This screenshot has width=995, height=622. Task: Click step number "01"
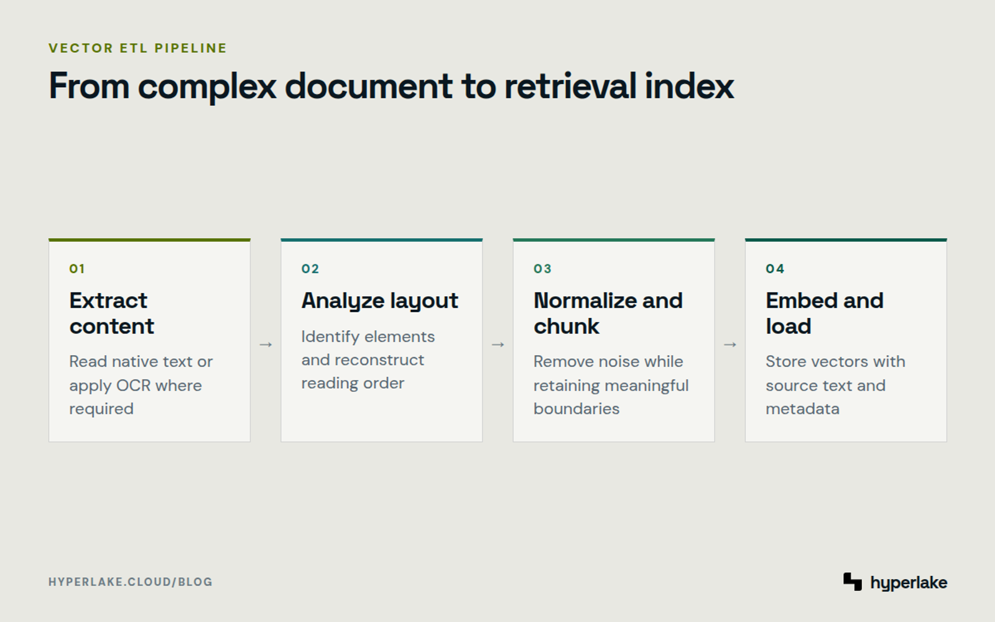pos(77,269)
